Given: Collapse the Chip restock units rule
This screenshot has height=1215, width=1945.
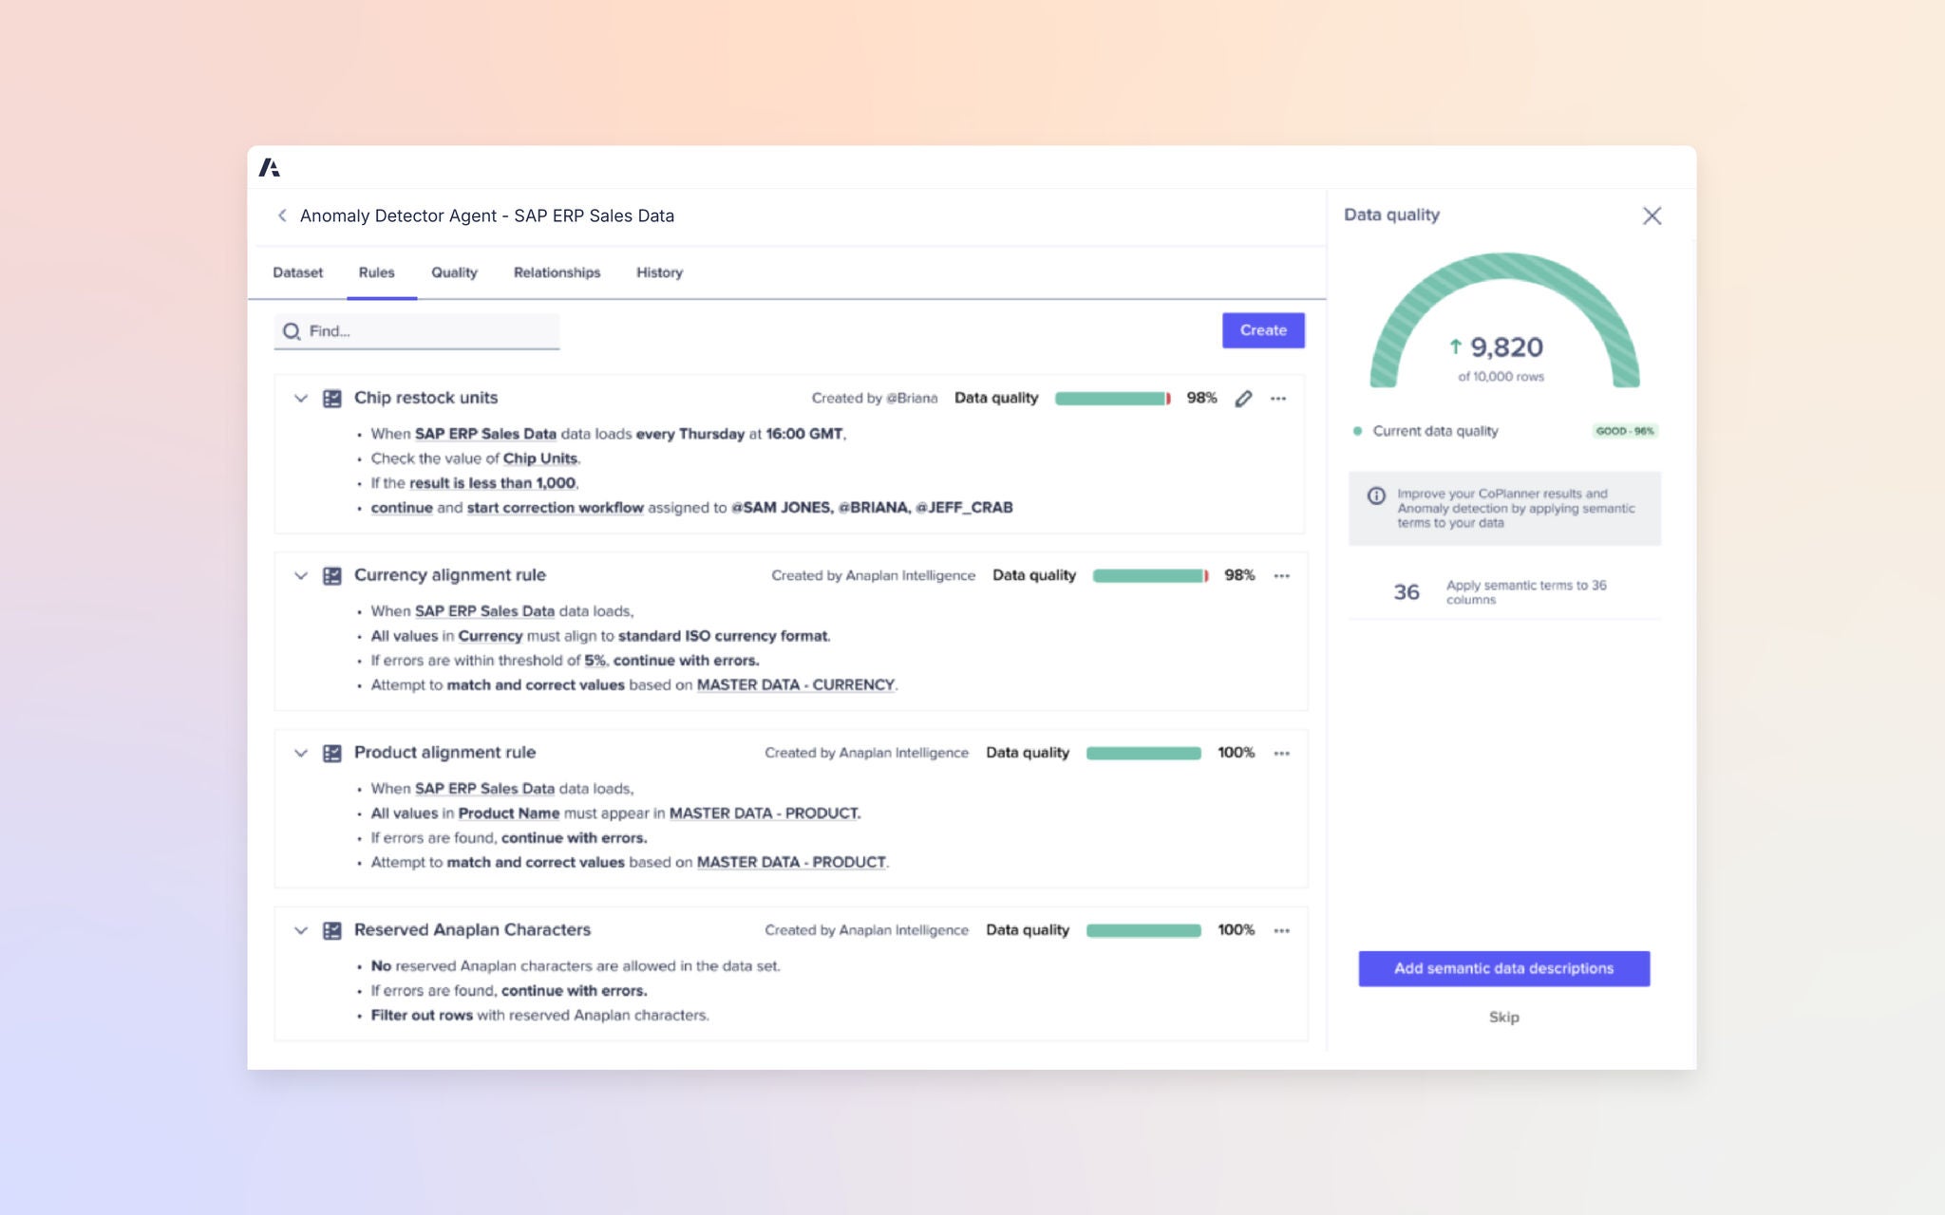Looking at the screenshot, I should pos(301,399).
